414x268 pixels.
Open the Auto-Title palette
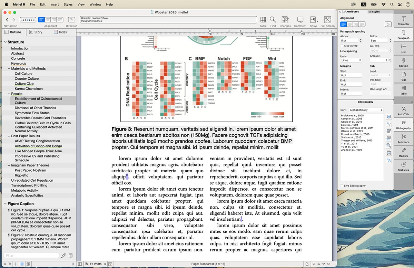(403, 111)
